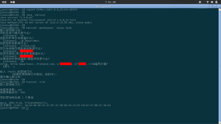Maximize the terminal window

(x=215, y=6)
